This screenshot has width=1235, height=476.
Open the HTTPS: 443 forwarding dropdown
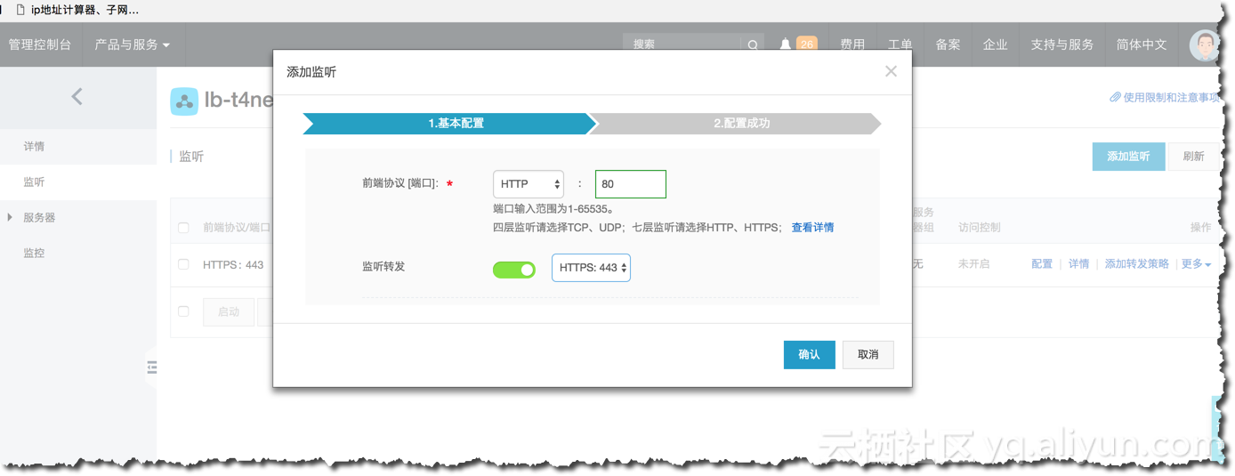[x=591, y=268]
